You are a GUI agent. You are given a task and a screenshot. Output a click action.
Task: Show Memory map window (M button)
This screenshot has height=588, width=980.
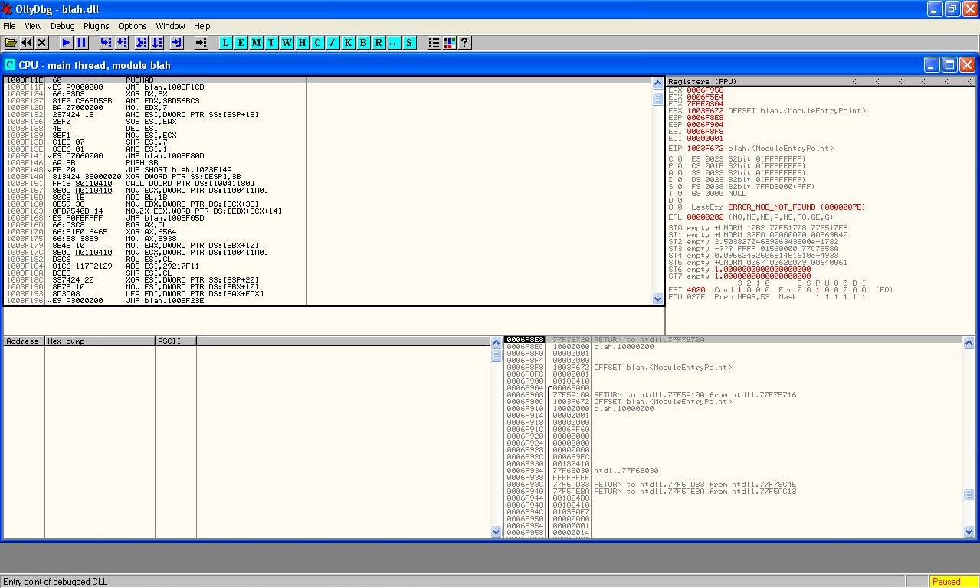click(257, 43)
